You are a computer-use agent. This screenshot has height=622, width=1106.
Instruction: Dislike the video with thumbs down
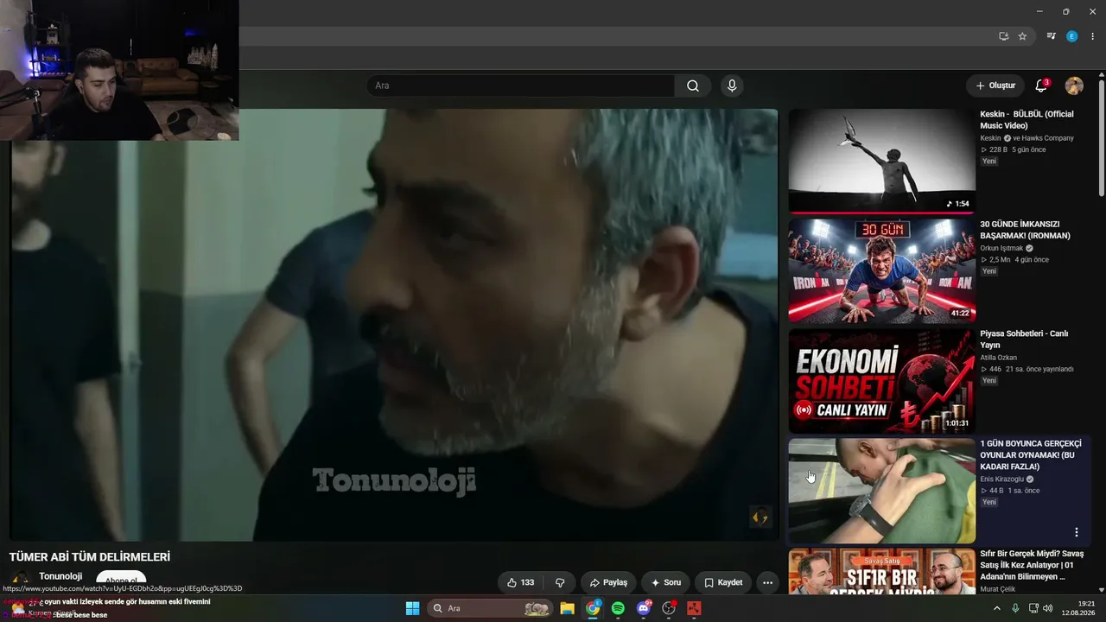pyautogui.click(x=560, y=582)
